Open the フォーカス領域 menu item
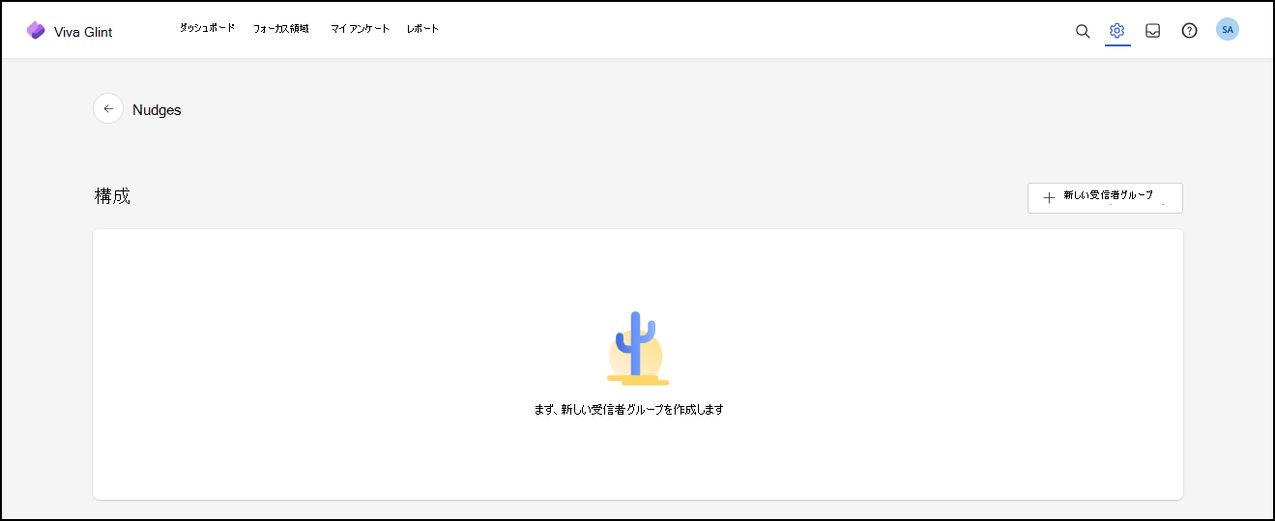1275x521 pixels. point(281,29)
